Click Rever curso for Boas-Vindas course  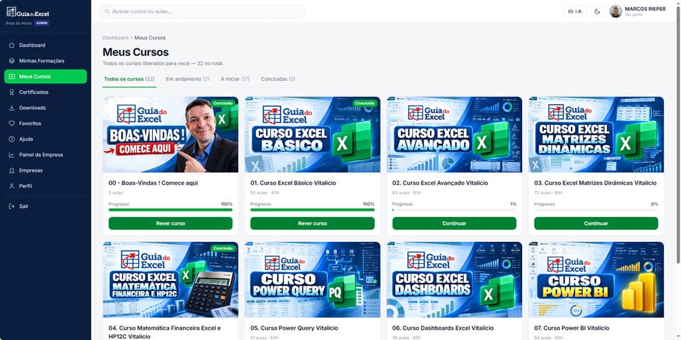[x=171, y=223]
